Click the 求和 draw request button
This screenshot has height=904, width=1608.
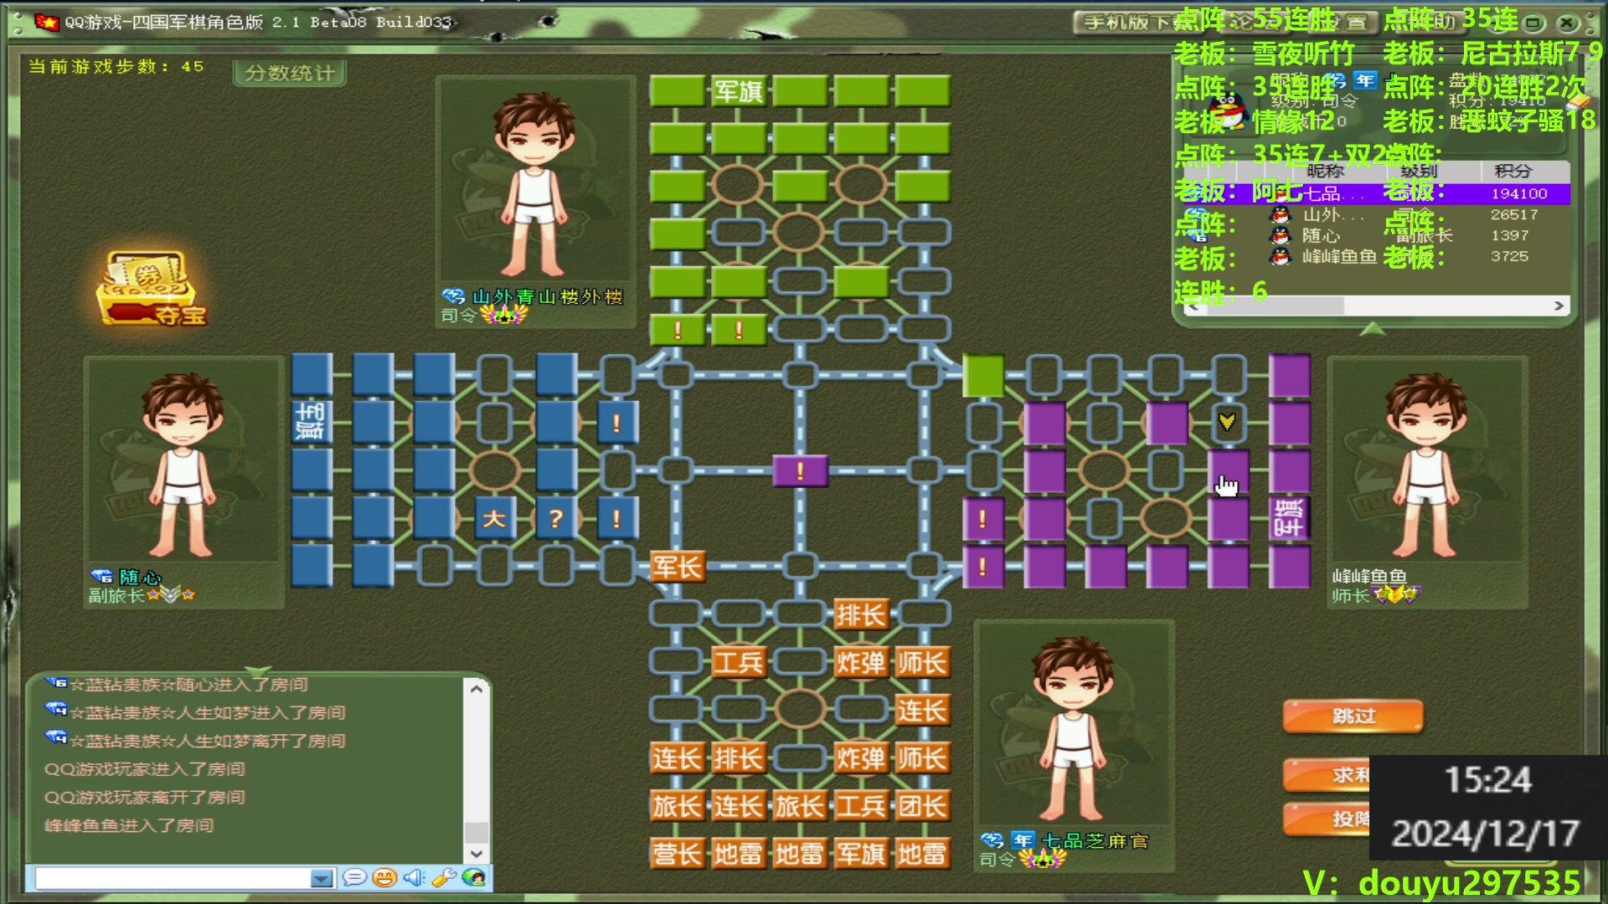(x=1327, y=775)
